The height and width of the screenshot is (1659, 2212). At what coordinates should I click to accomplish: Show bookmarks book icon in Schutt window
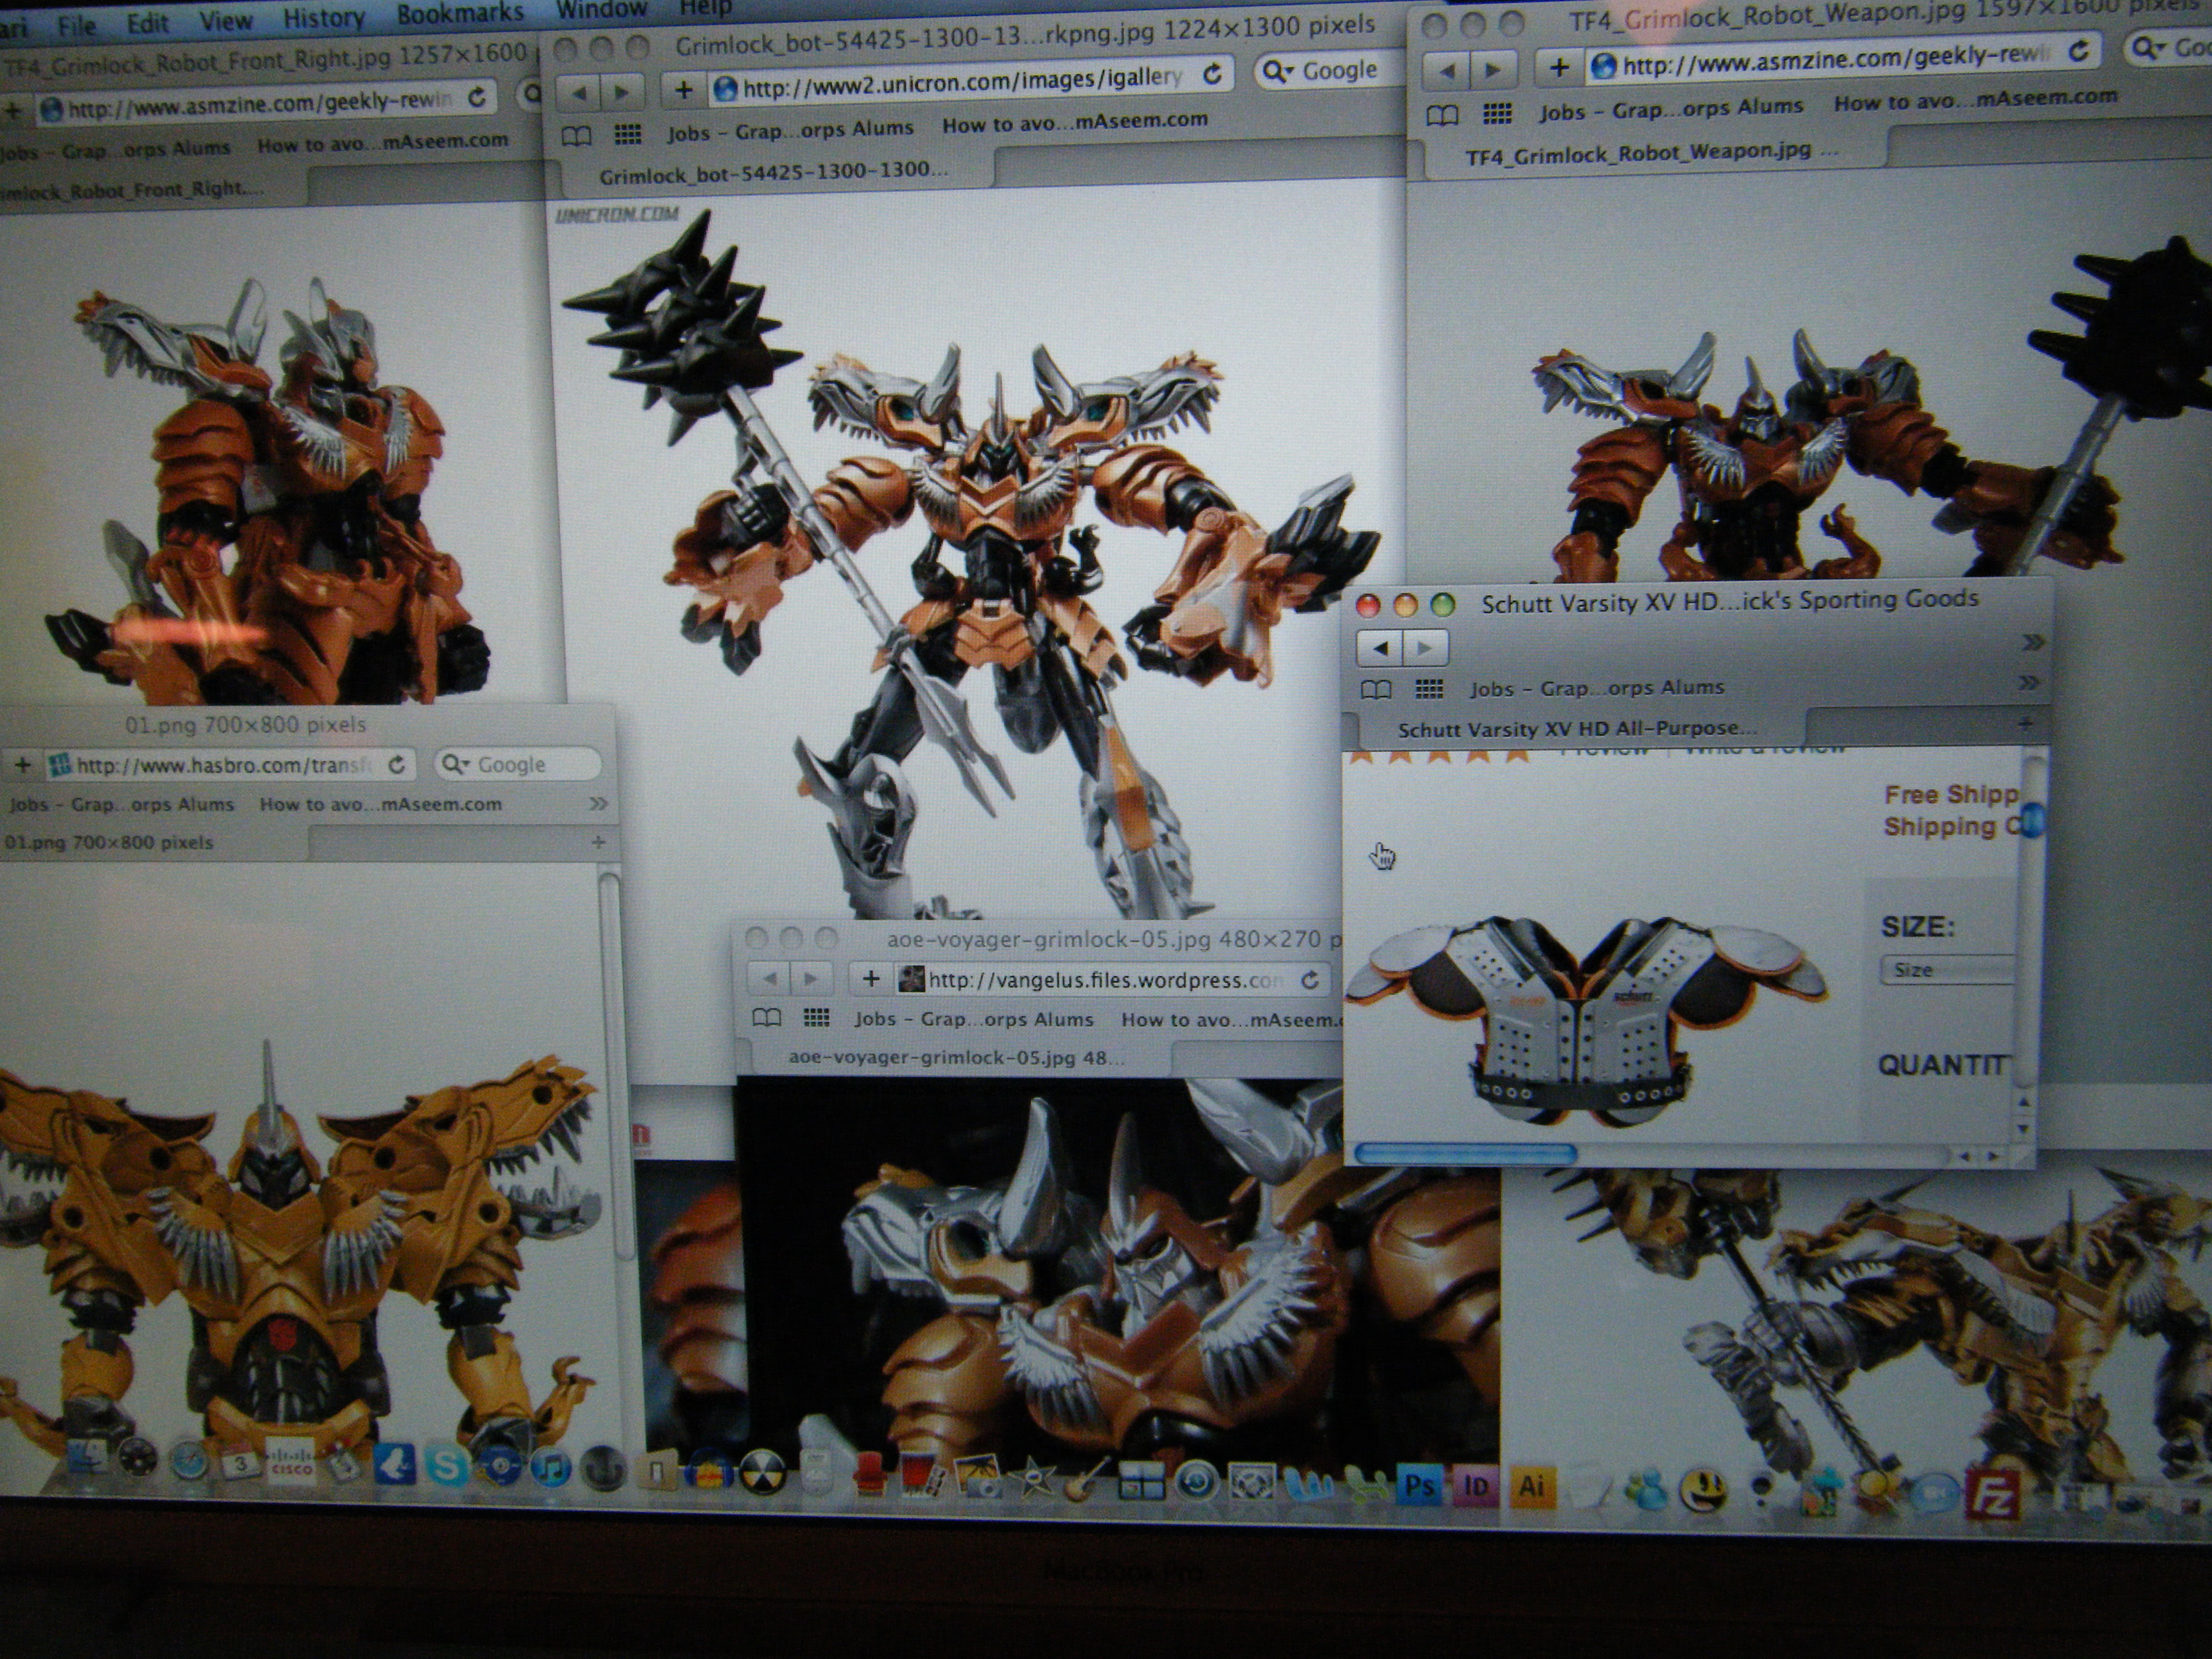tap(1376, 689)
